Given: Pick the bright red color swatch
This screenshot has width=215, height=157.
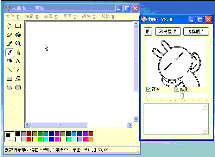Looking at the screenshot, I should (x=29, y=139).
